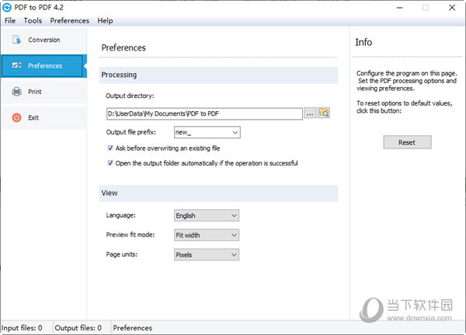Toggle Open the output folder automatically checkbox
The image size is (466, 335).
tap(110, 162)
